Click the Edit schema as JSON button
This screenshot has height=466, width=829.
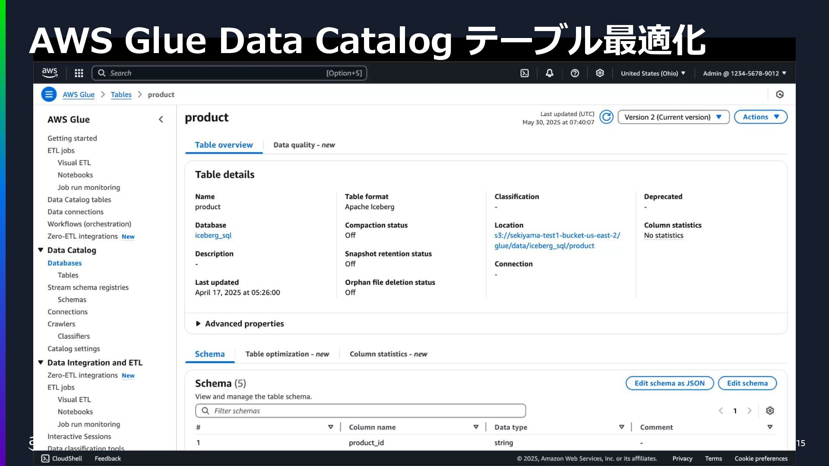click(x=669, y=383)
